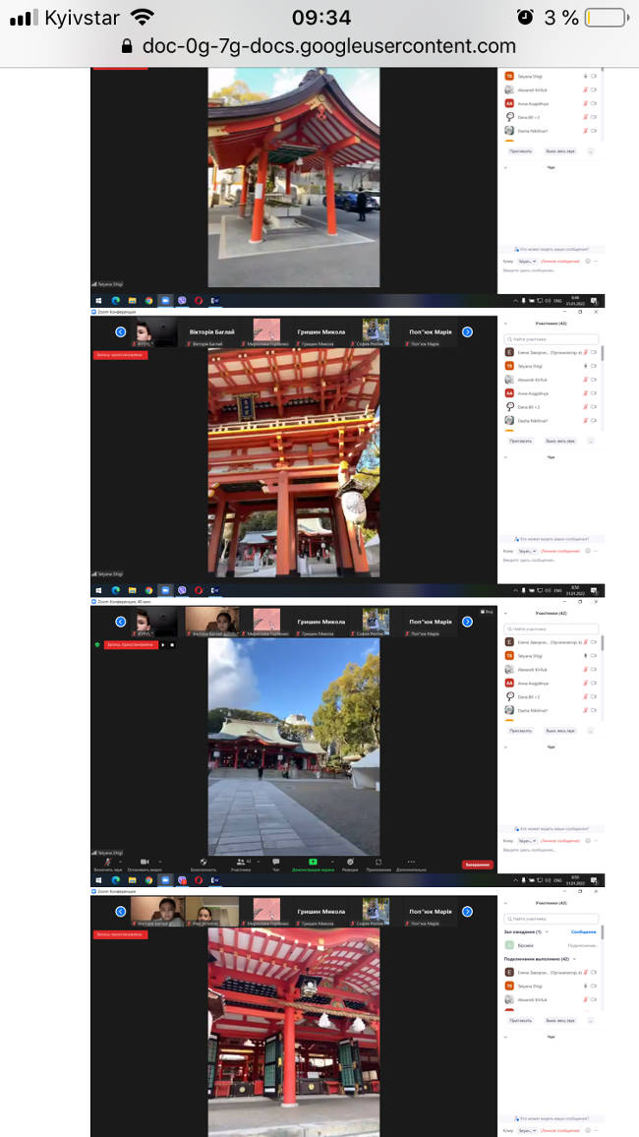Open 'Кому' recipient dropdown in blue-sky shrine chat
The height and width of the screenshot is (1137, 639).
tap(527, 841)
